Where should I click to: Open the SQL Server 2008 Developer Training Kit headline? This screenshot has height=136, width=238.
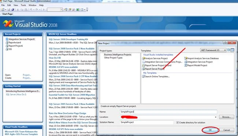coord(68,39)
